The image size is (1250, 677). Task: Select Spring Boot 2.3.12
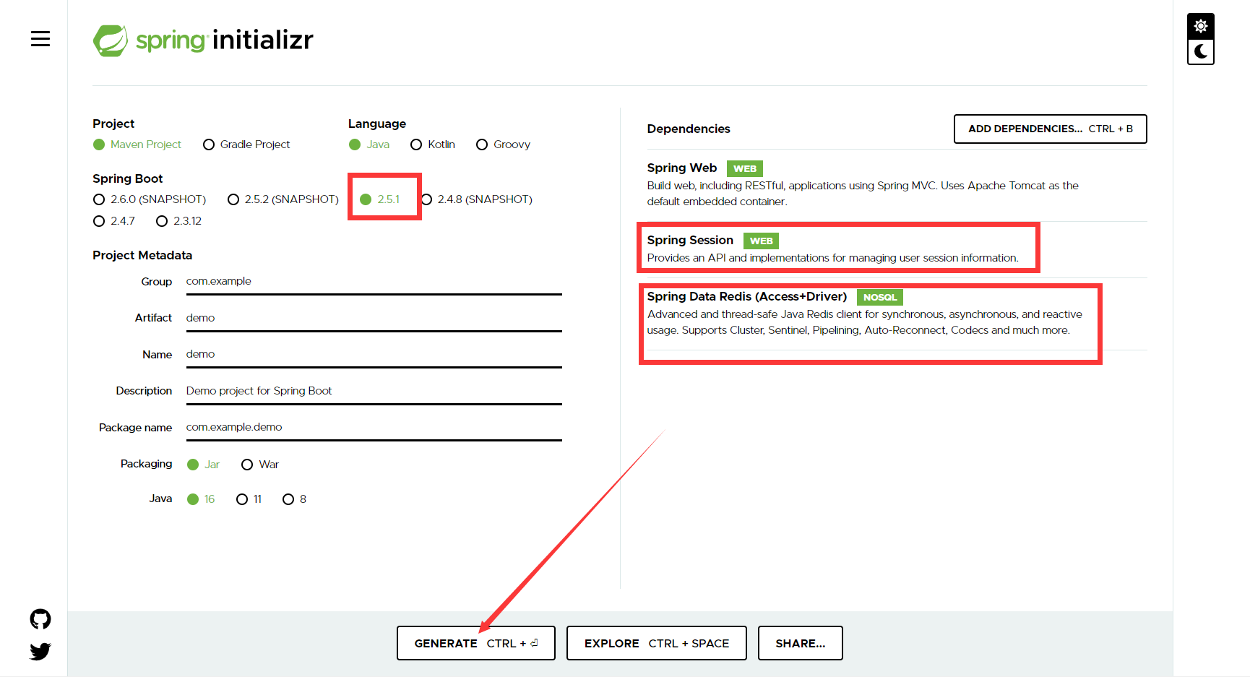pyautogui.click(x=179, y=221)
